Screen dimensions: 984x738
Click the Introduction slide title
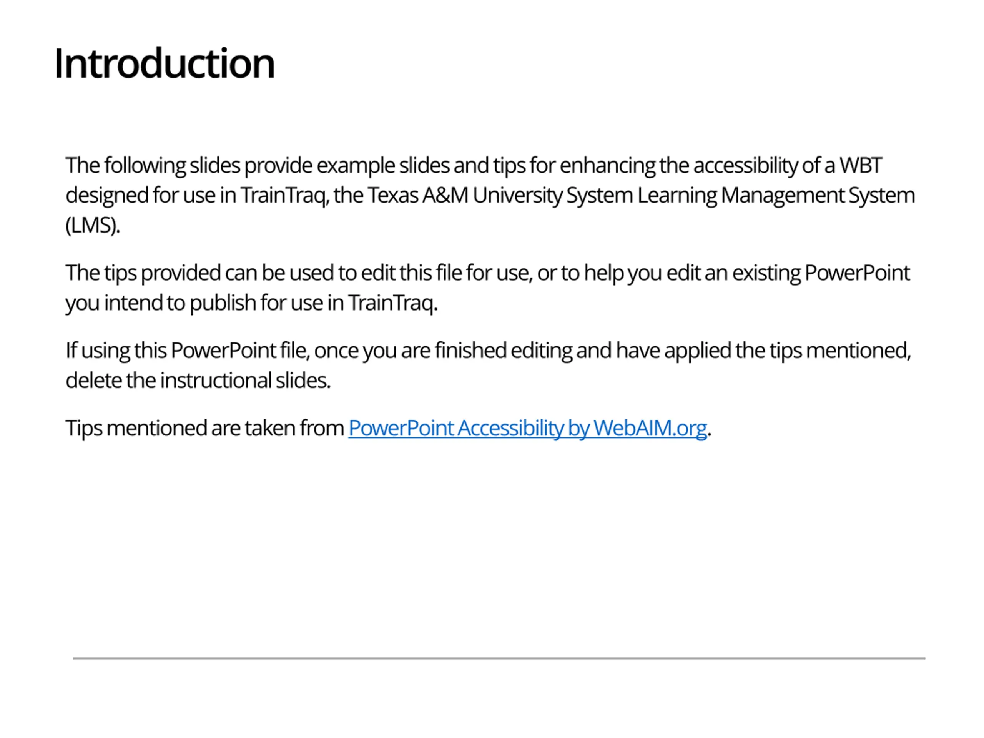tap(165, 63)
